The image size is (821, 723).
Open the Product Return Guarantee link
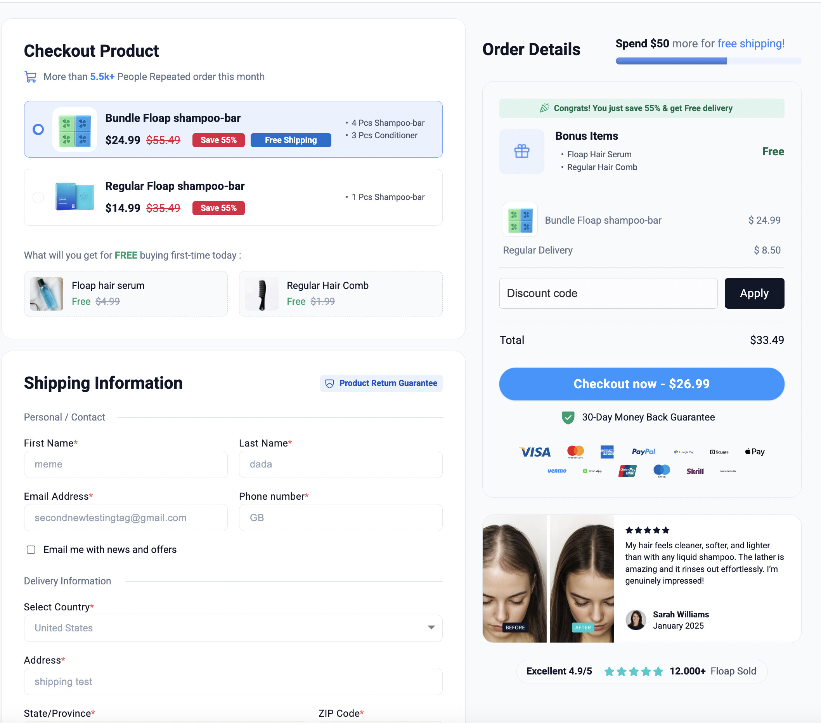point(381,383)
